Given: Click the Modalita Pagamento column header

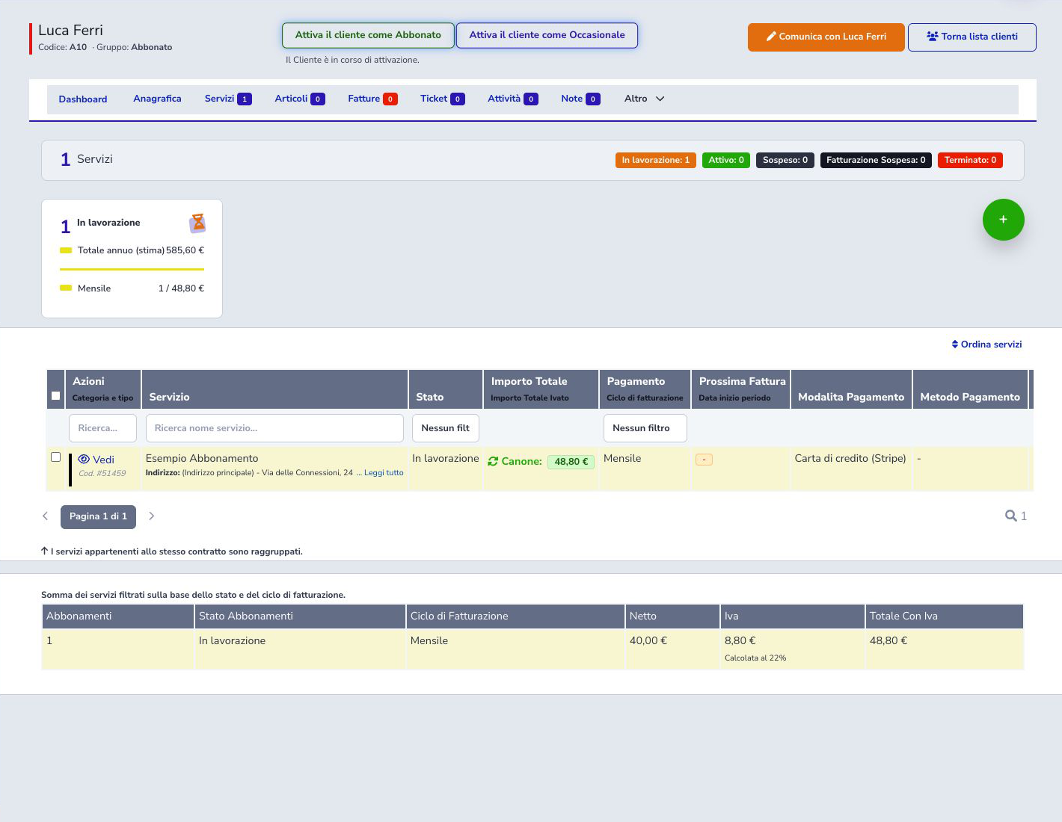Looking at the screenshot, I should (851, 389).
